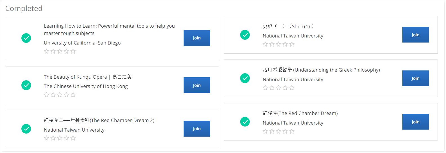The image size is (446, 153).
Task: Join The Beauty of Kunqu Opera course
Action: point(197,85)
